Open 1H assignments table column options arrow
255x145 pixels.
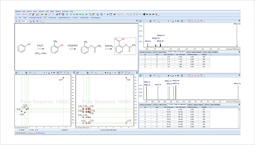coord(211,55)
